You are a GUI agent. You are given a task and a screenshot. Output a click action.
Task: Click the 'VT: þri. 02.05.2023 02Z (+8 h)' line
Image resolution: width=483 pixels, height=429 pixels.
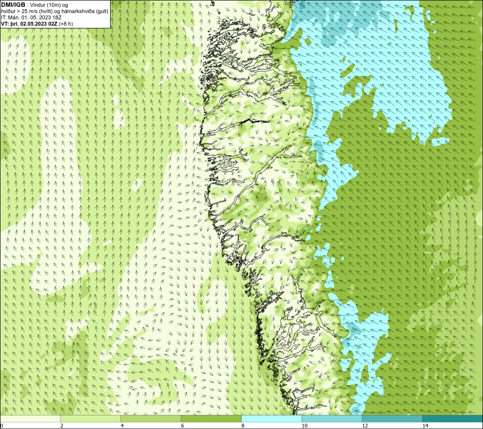[x=37, y=24]
